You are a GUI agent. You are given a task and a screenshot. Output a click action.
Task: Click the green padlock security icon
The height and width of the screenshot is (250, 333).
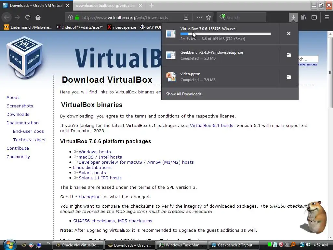[77, 18]
